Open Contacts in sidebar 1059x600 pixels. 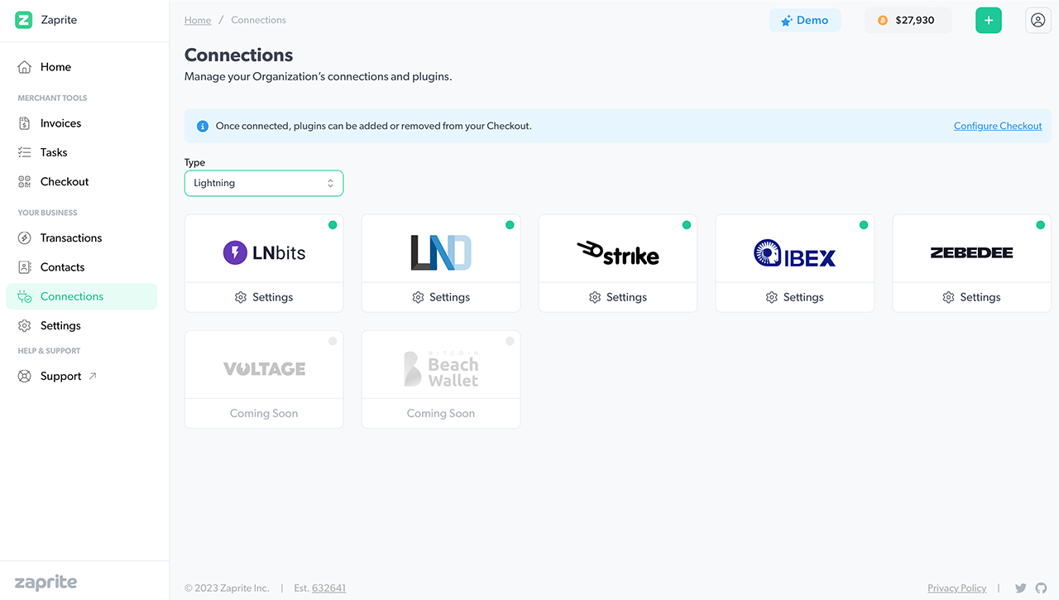81,267
